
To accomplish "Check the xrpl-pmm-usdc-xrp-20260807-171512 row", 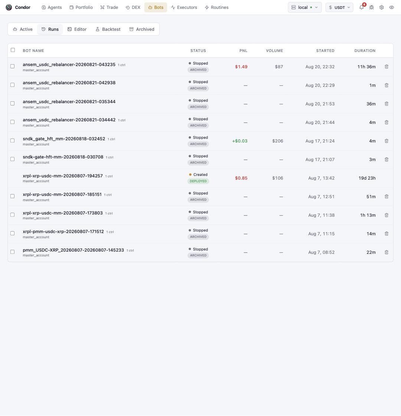I will point(13,233).
